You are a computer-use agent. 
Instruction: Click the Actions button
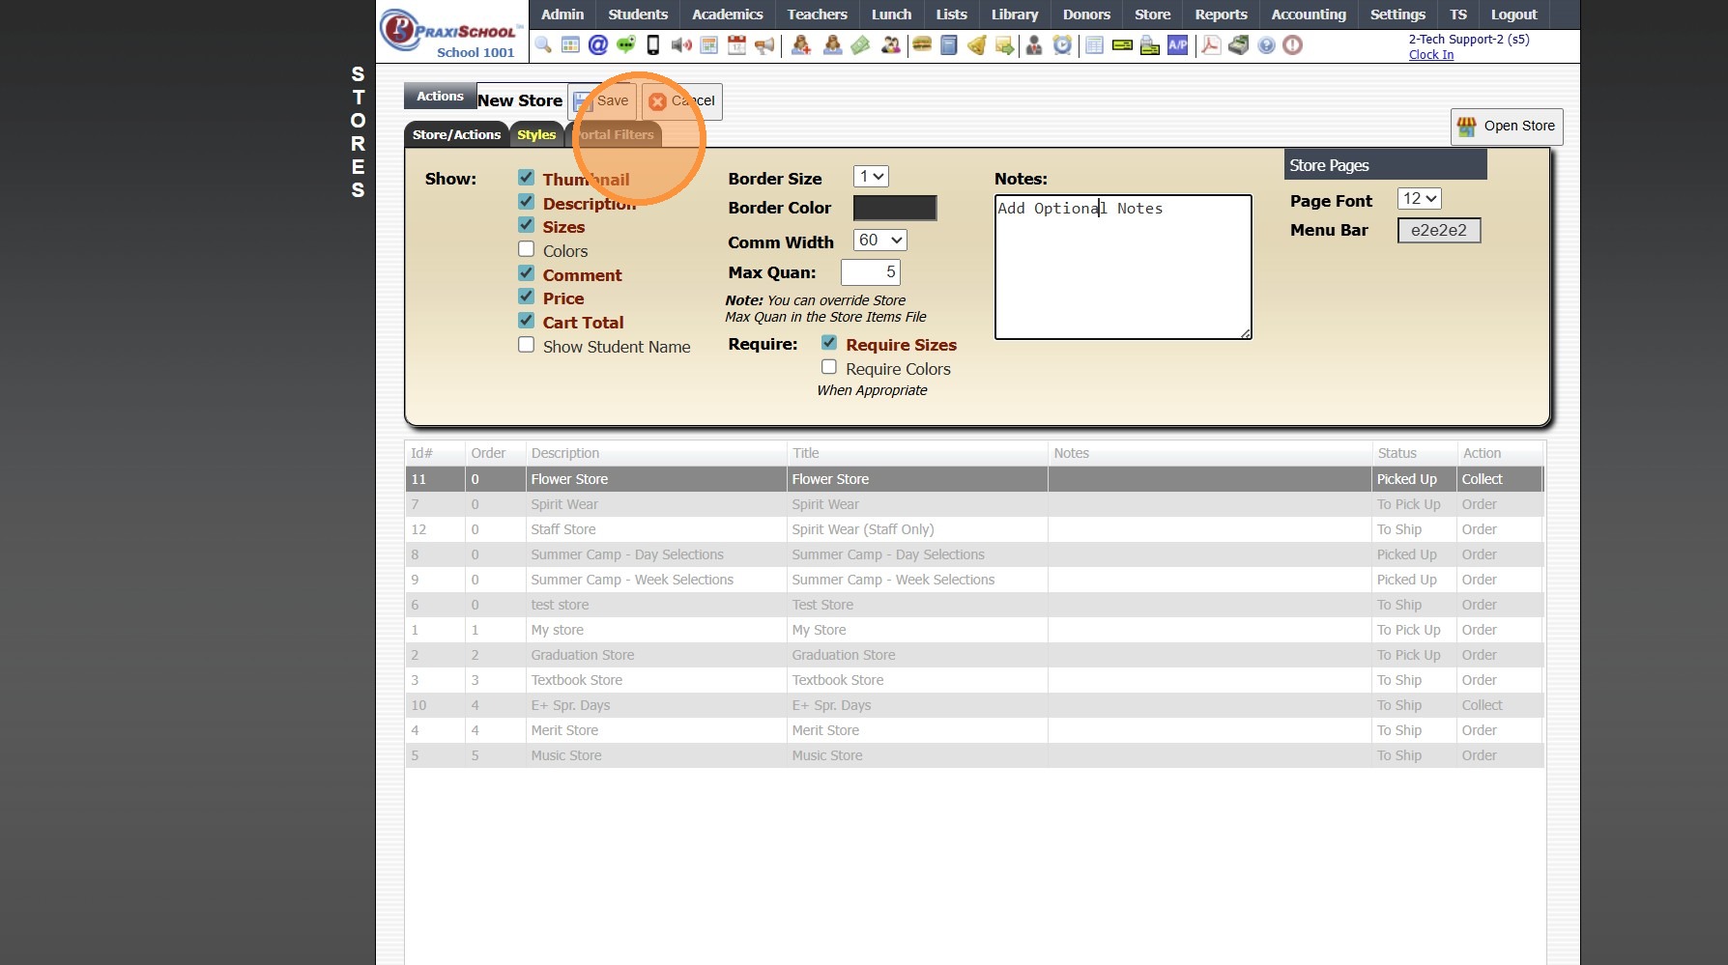click(440, 97)
